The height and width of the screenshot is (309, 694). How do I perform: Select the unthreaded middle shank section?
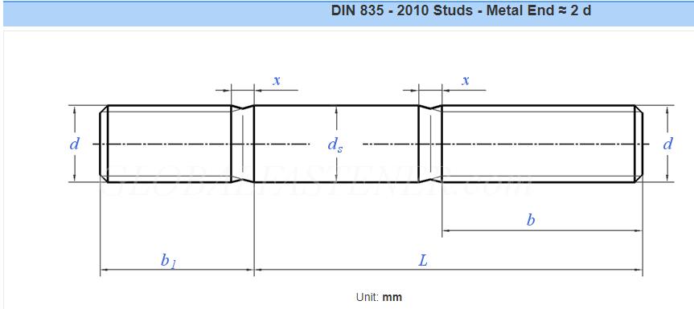tap(336, 144)
